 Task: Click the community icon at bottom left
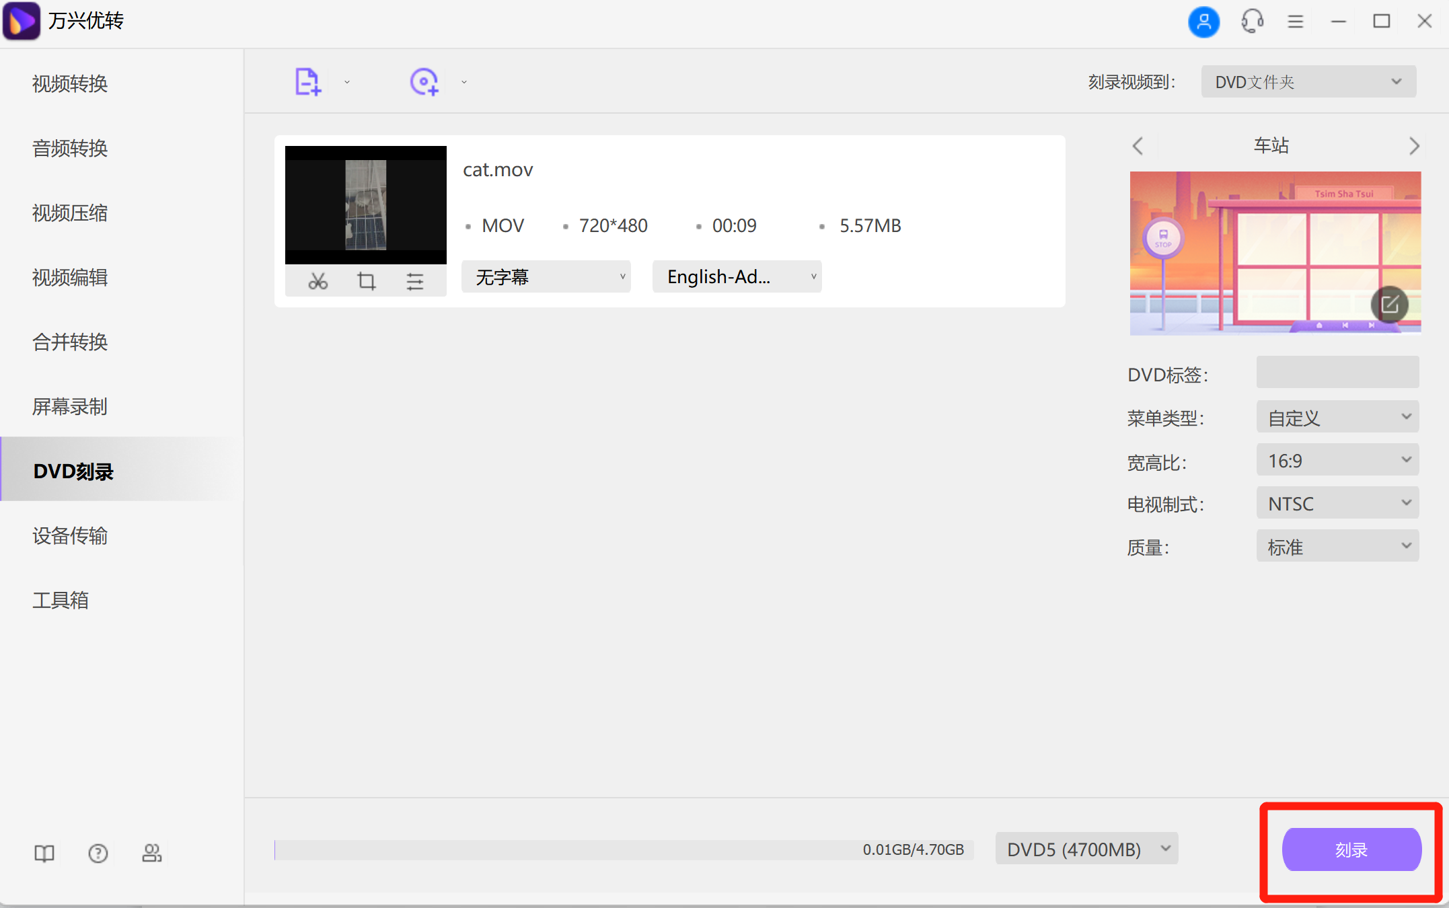[x=152, y=853]
